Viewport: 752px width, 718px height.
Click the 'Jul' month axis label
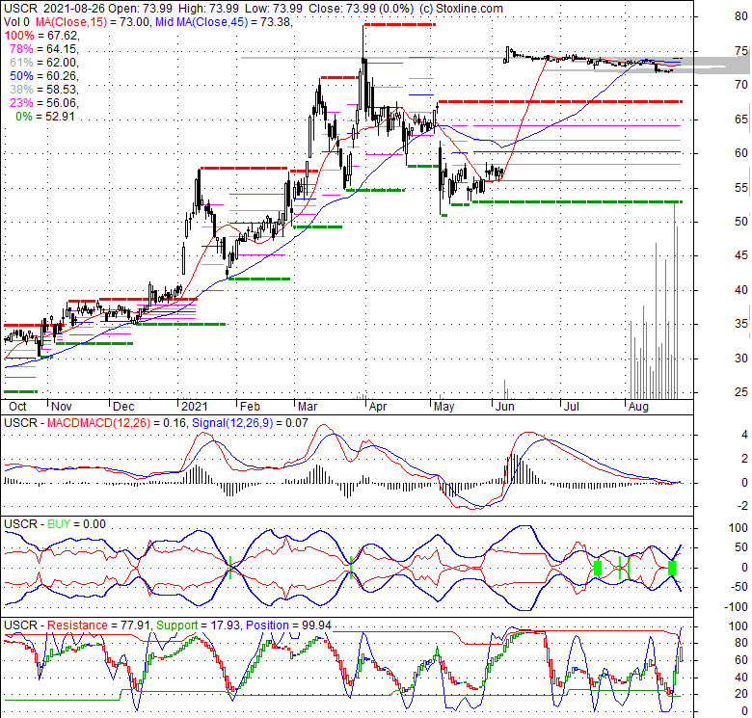571,407
